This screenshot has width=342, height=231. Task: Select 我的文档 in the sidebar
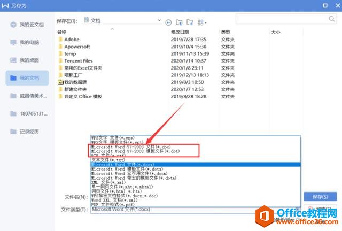[27, 78]
